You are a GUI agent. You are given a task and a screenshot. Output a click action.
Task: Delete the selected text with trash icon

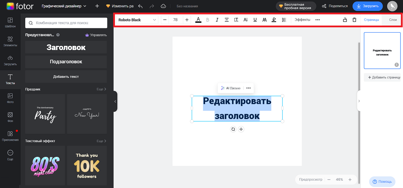(x=354, y=20)
